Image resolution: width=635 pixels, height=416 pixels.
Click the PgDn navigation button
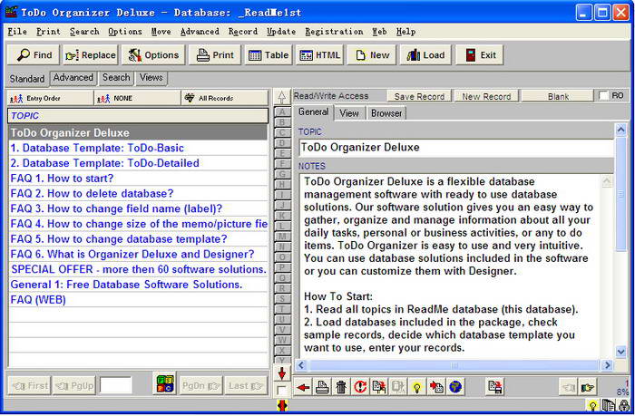point(200,386)
